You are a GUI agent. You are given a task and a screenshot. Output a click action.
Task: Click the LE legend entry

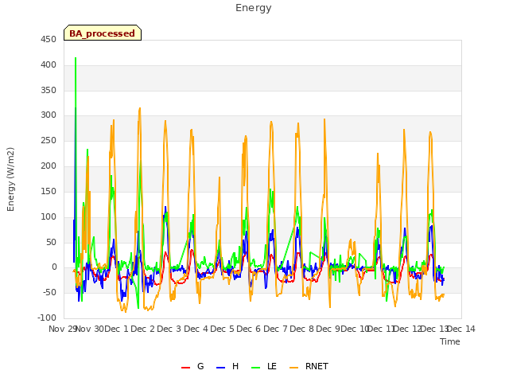pyautogui.click(x=264, y=366)
